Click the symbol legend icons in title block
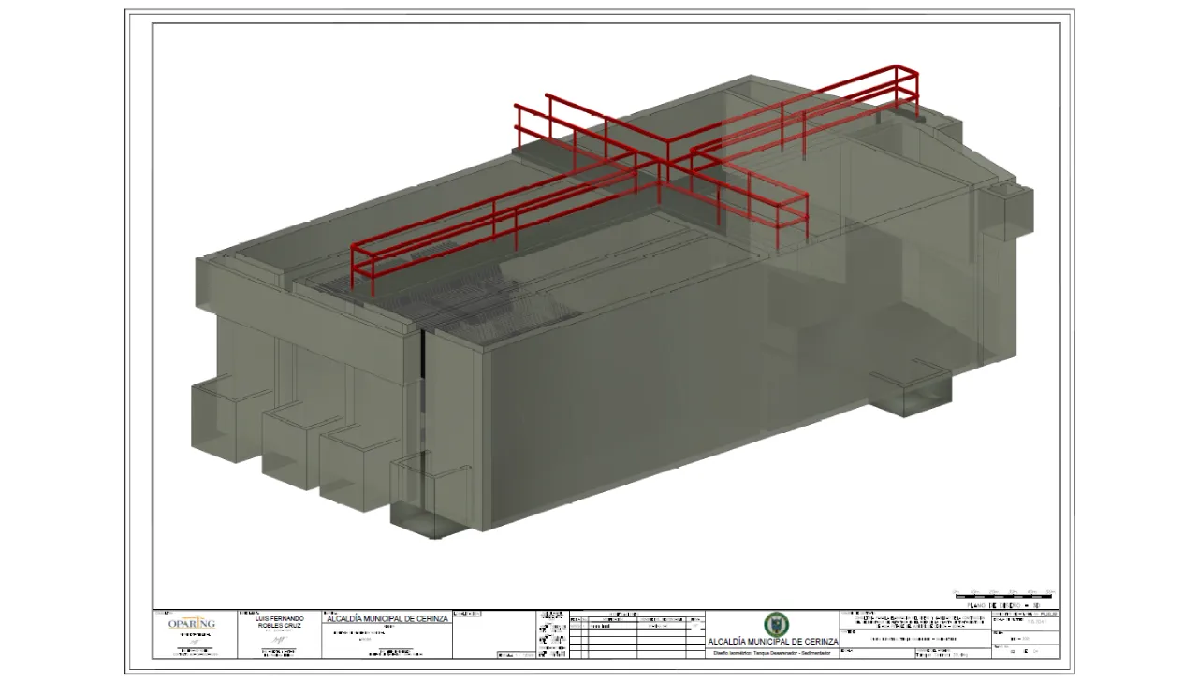 click(552, 636)
